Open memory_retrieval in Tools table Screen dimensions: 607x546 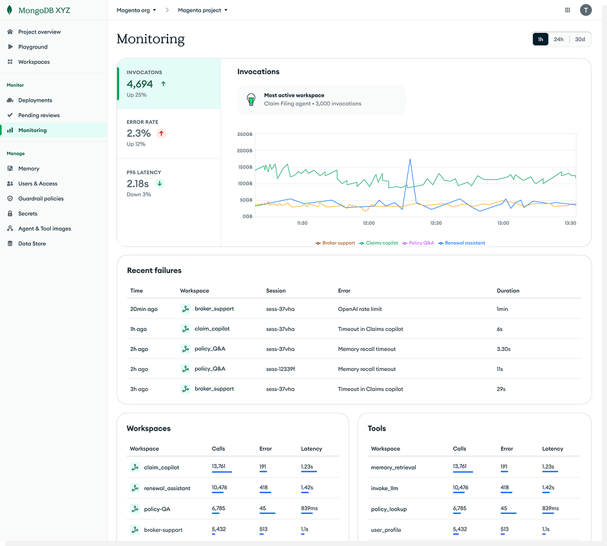coord(393,467)
